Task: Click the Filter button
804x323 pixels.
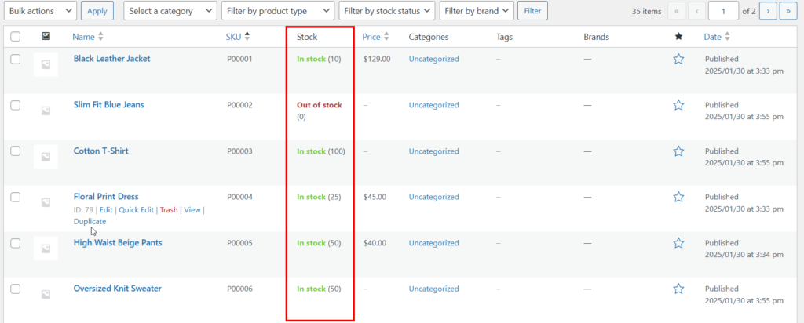Action: click(x=532, y=11)
